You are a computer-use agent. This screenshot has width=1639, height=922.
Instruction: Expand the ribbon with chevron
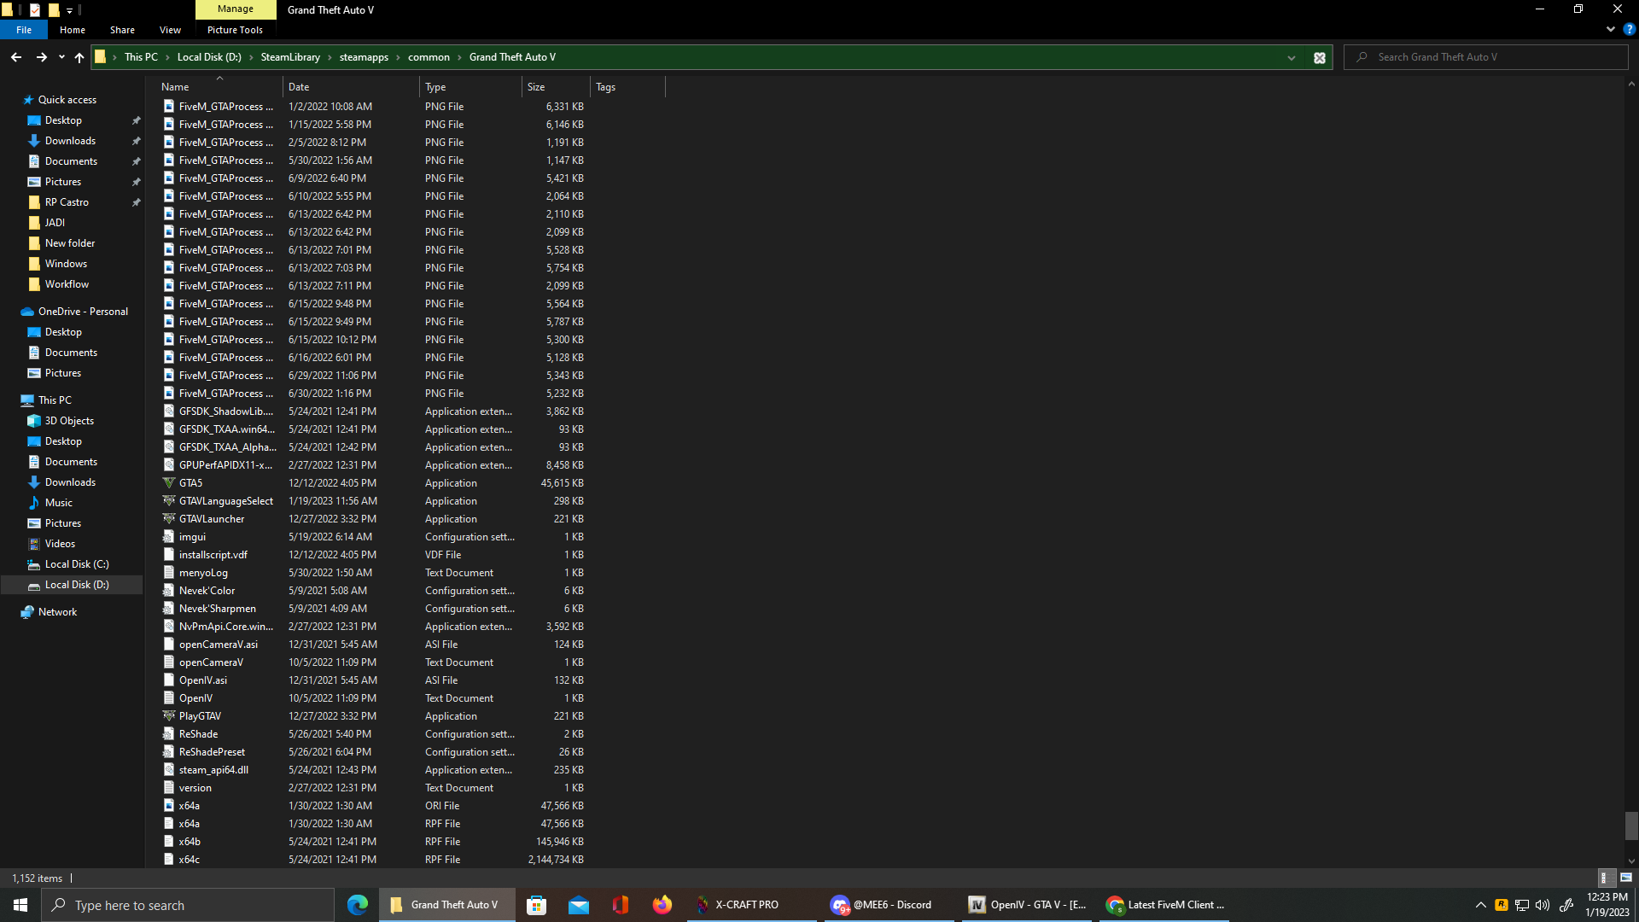1610,29
